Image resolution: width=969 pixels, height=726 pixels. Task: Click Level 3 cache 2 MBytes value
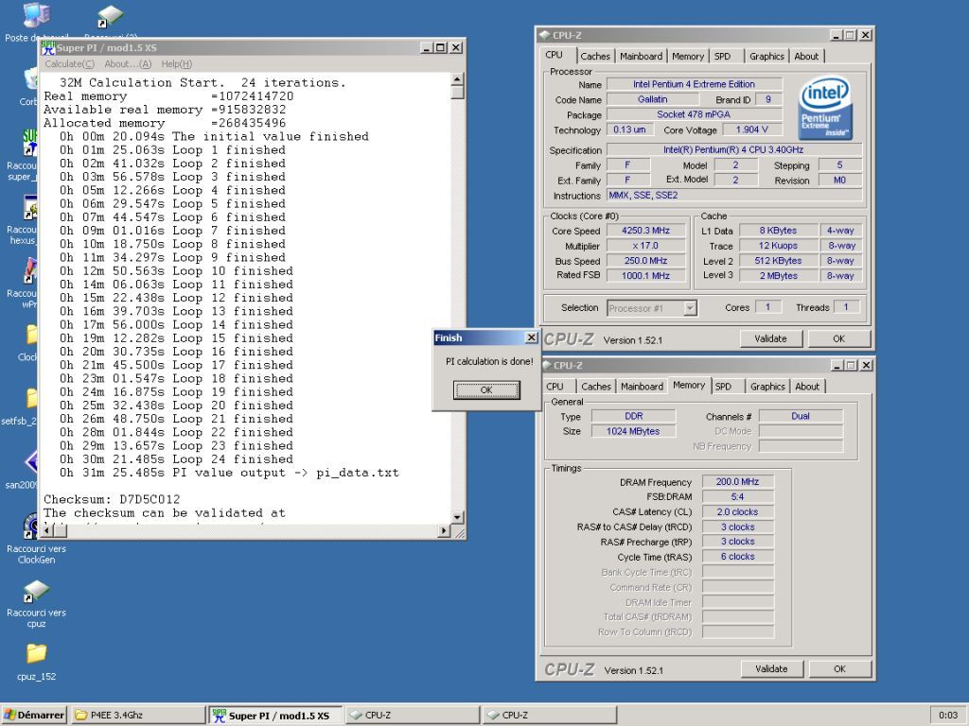(779, 276)
